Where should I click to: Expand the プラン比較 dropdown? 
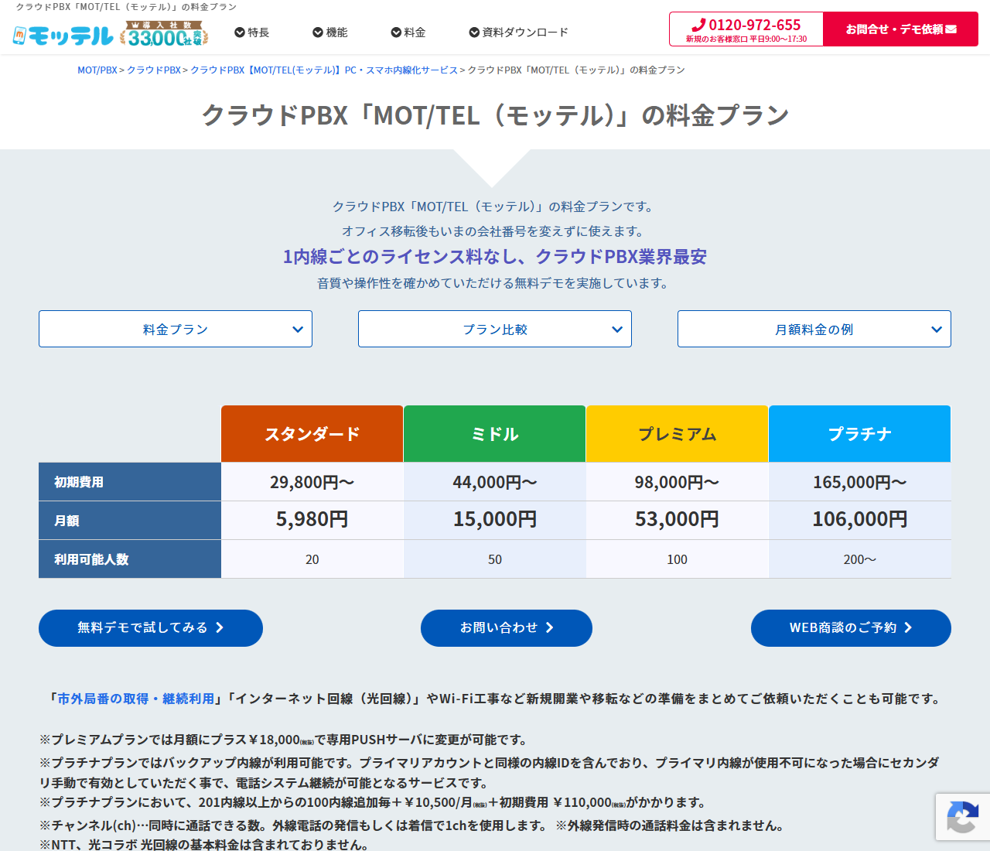click(495, 329)
